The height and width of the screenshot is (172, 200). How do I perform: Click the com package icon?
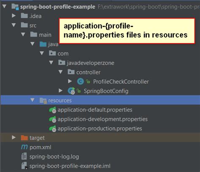point(52,53)
